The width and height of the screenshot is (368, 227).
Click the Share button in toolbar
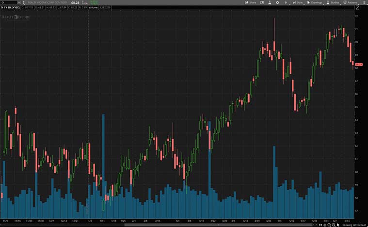(250, 2)
